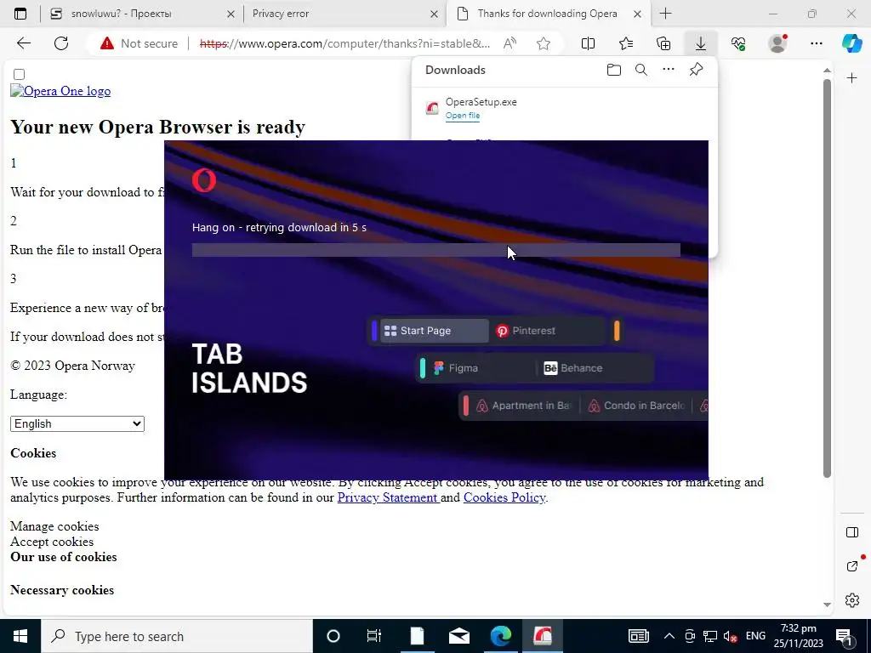Open the notification center icon
871x653 pixels.
click(844, 636)
